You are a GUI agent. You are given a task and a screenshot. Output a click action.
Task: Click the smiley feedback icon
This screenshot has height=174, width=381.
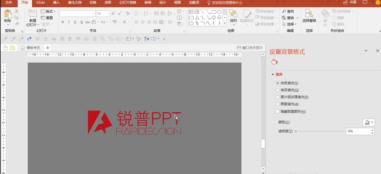point(378,3)
